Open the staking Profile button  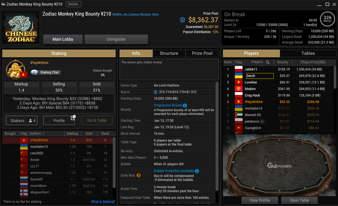point(59,121)
